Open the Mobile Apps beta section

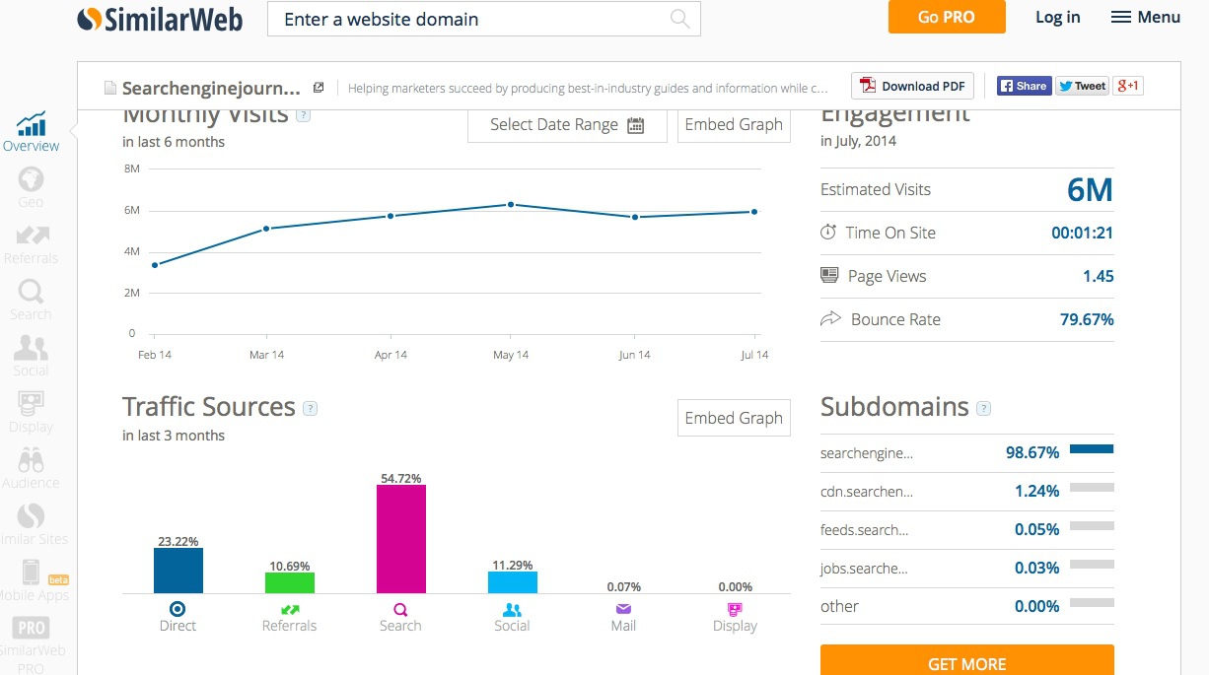pyautogui.click(x=34, y=581)
